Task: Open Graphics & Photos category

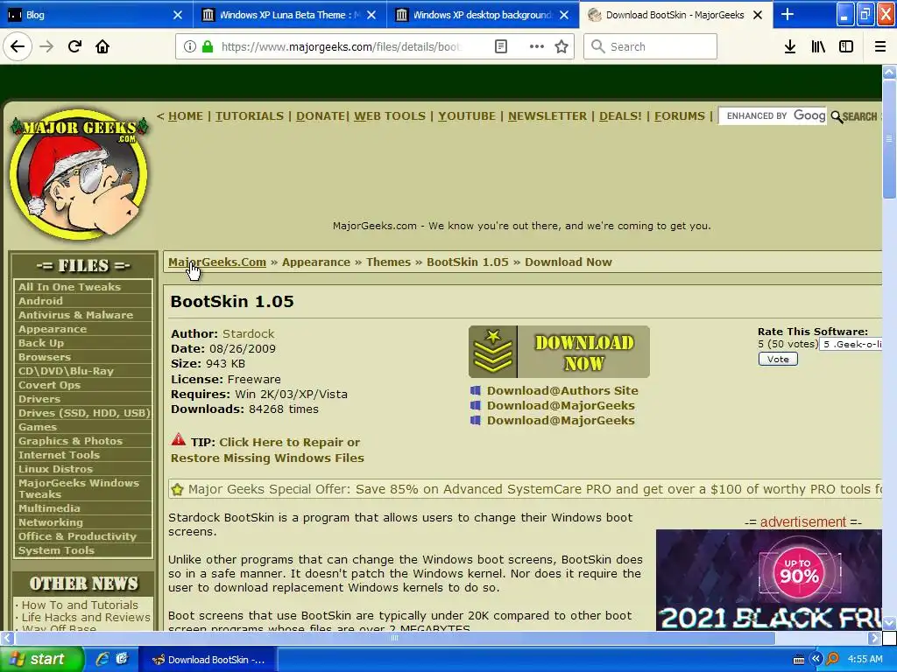Action: [x=70, y=441]
